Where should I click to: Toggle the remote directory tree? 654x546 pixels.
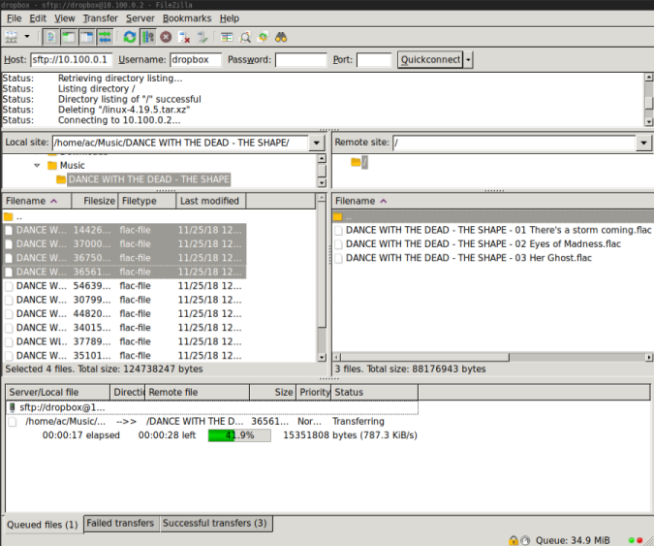[x=87, y=37]
